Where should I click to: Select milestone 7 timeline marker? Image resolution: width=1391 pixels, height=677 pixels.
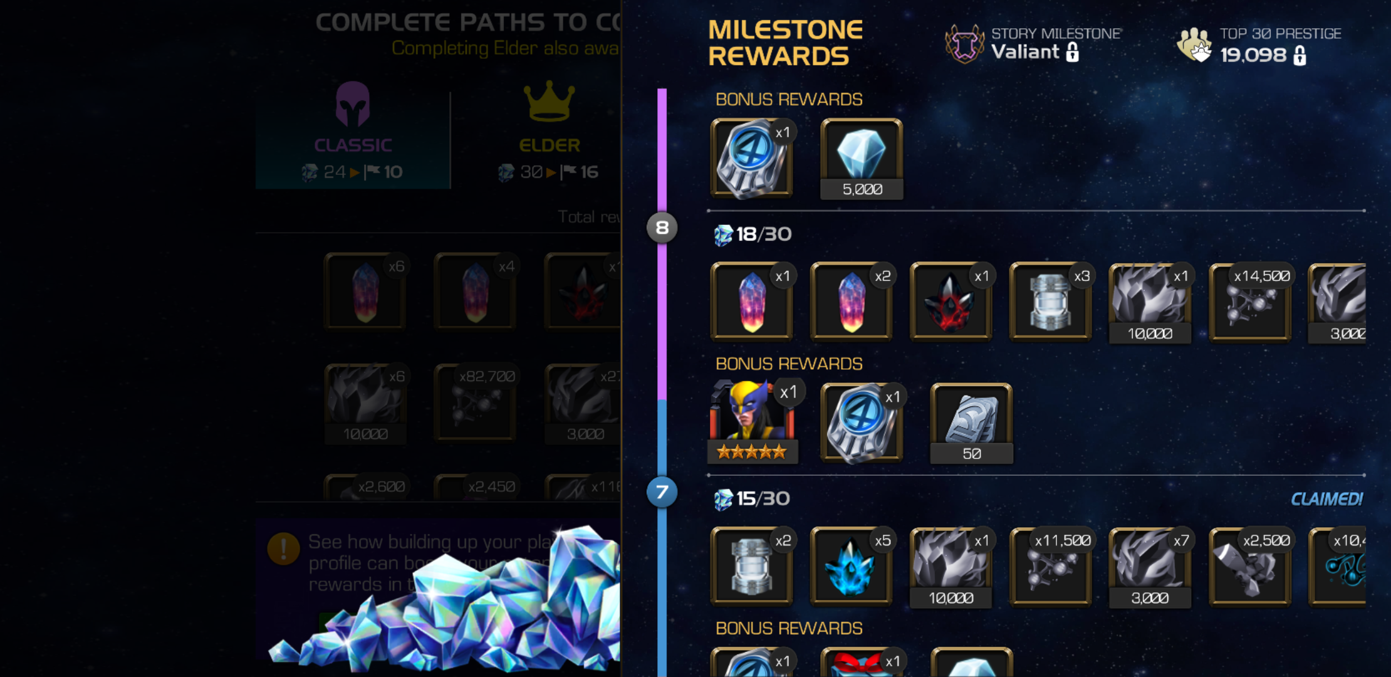pyautogui.click(x=662, y=492)
